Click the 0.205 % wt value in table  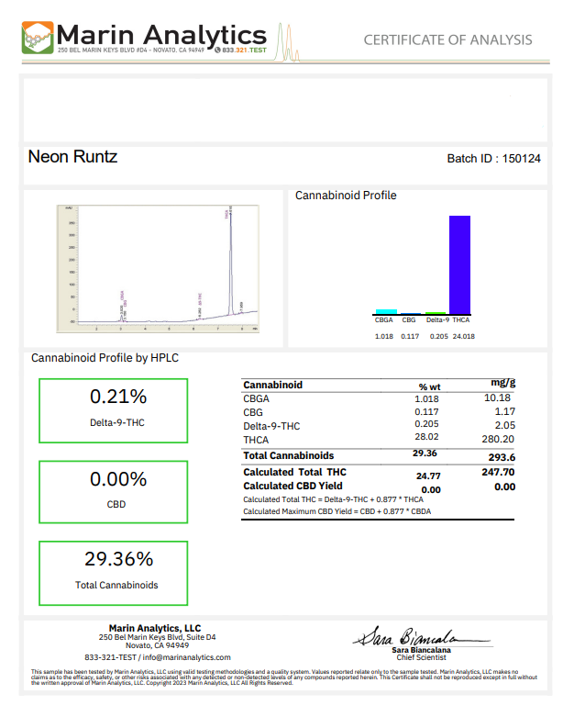426,424
